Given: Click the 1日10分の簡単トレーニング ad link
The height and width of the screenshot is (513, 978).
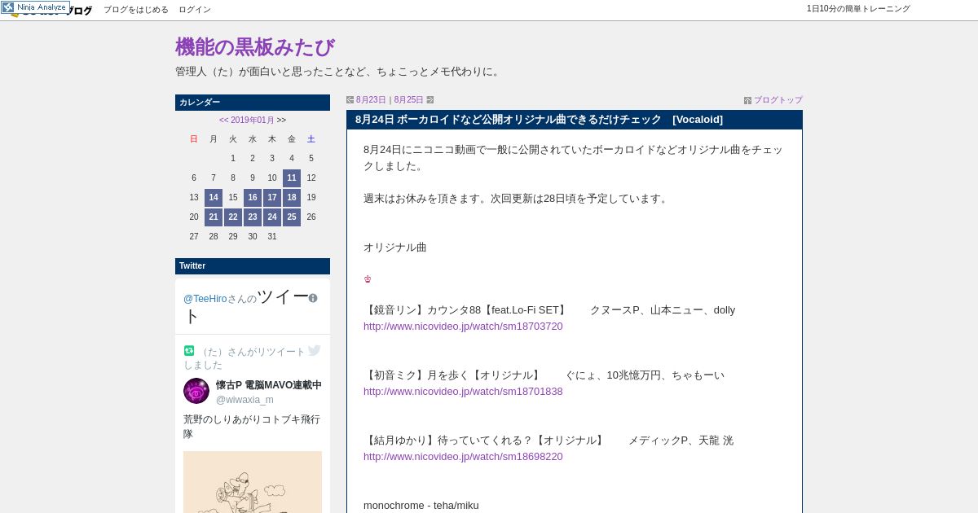Looking at the screenshot, I should pyautogui.click(x=858, y=9).
